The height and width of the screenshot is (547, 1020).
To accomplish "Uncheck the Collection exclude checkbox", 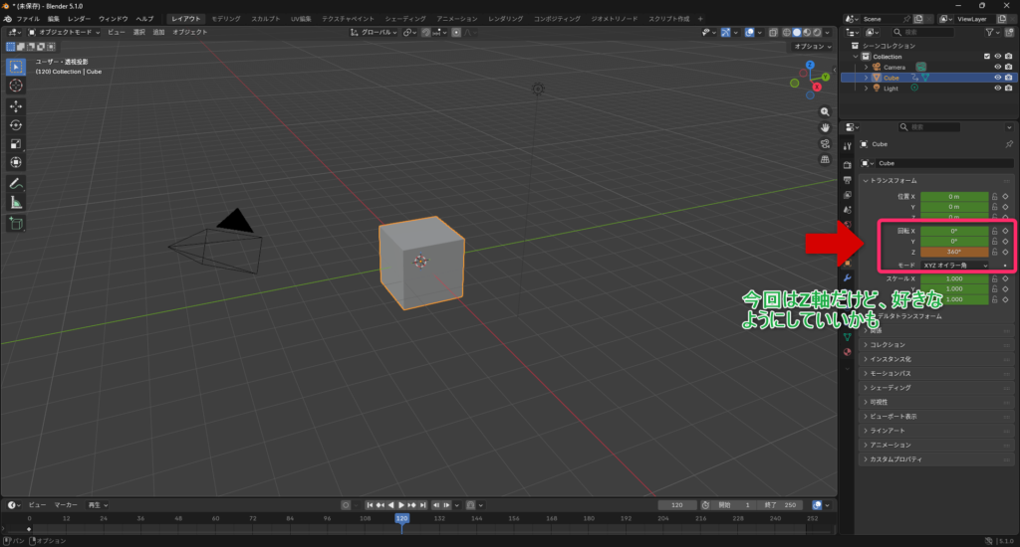I will [987, 56].
